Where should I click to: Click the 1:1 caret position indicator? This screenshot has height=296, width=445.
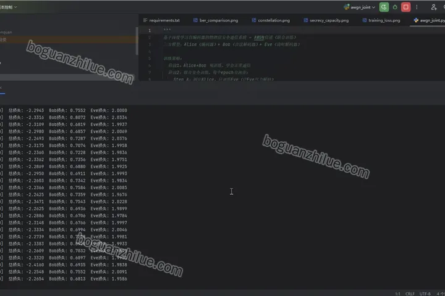397,294
